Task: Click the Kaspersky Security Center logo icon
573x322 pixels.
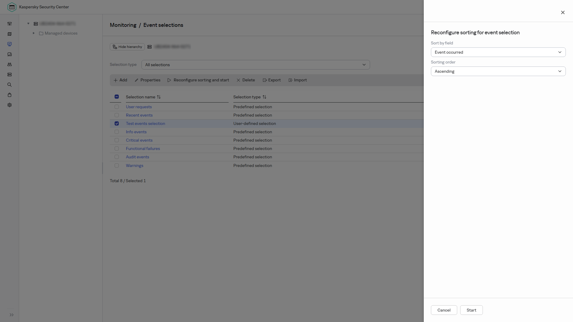Action: click(12, 7)
